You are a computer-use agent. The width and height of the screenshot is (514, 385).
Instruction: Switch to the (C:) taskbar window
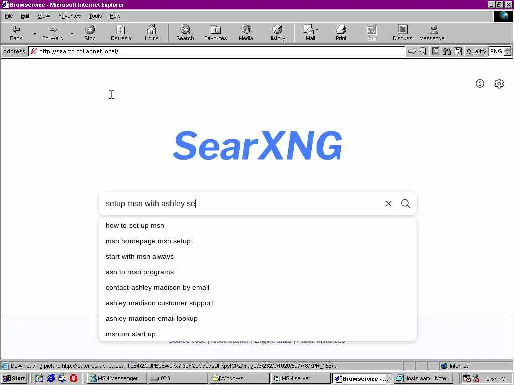[x=178, y=378]
